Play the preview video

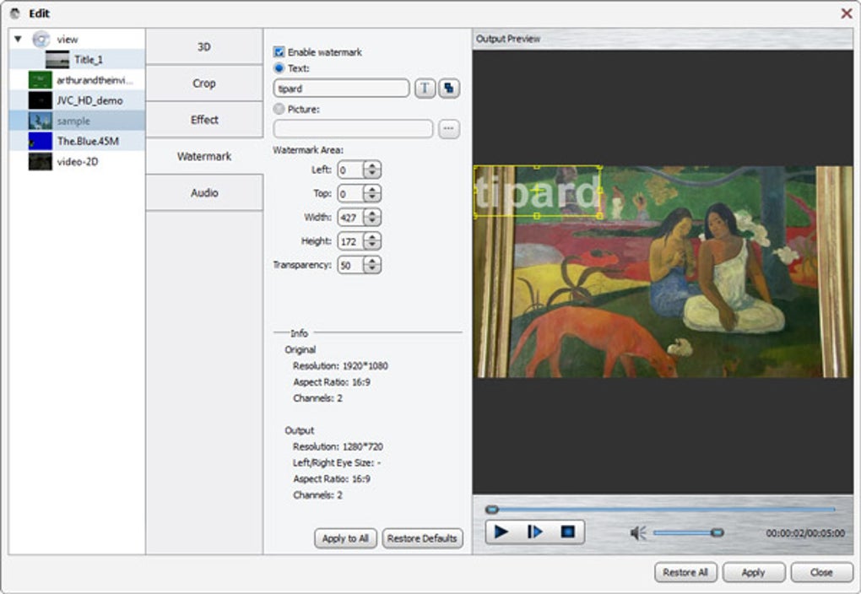pyautogui.click(x=501, y=532)
